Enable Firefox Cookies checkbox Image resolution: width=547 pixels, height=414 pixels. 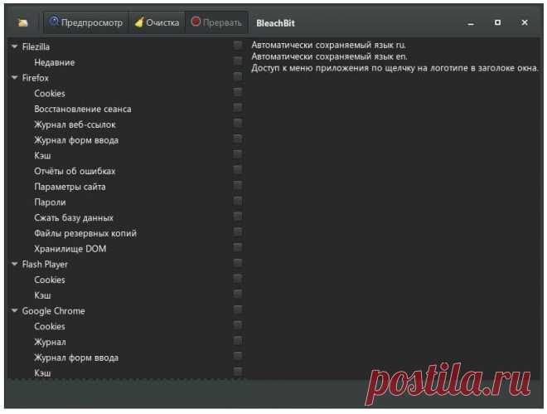click(238, 92)
